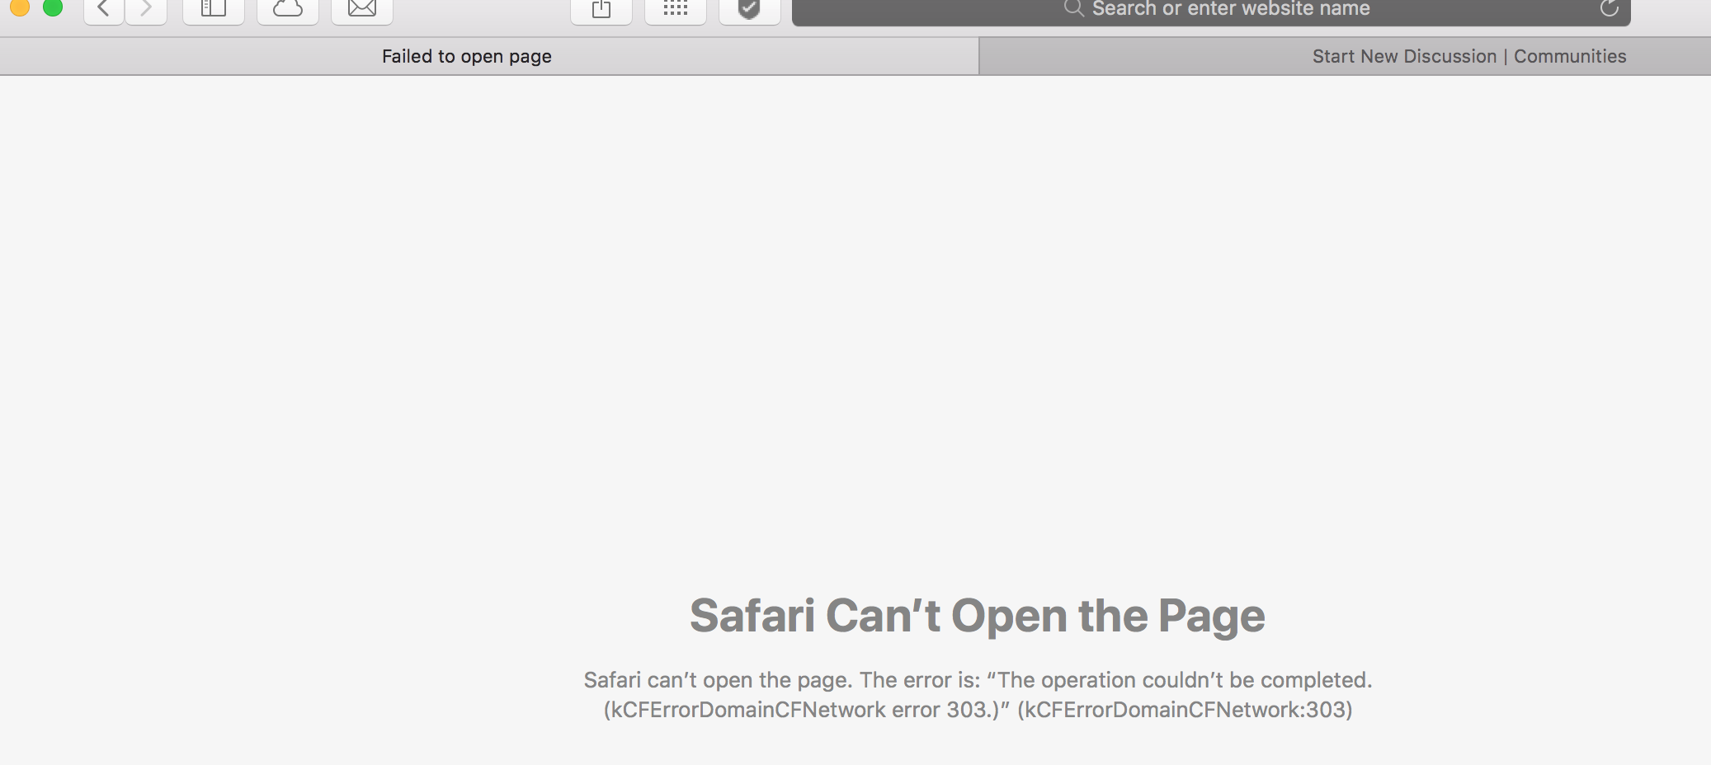Click the magnifier icon in the address bar
This screenshot has height=765, width=1711.
(x=1073, y=8)
